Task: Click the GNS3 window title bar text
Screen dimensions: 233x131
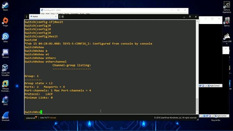Action: (52, 10)
